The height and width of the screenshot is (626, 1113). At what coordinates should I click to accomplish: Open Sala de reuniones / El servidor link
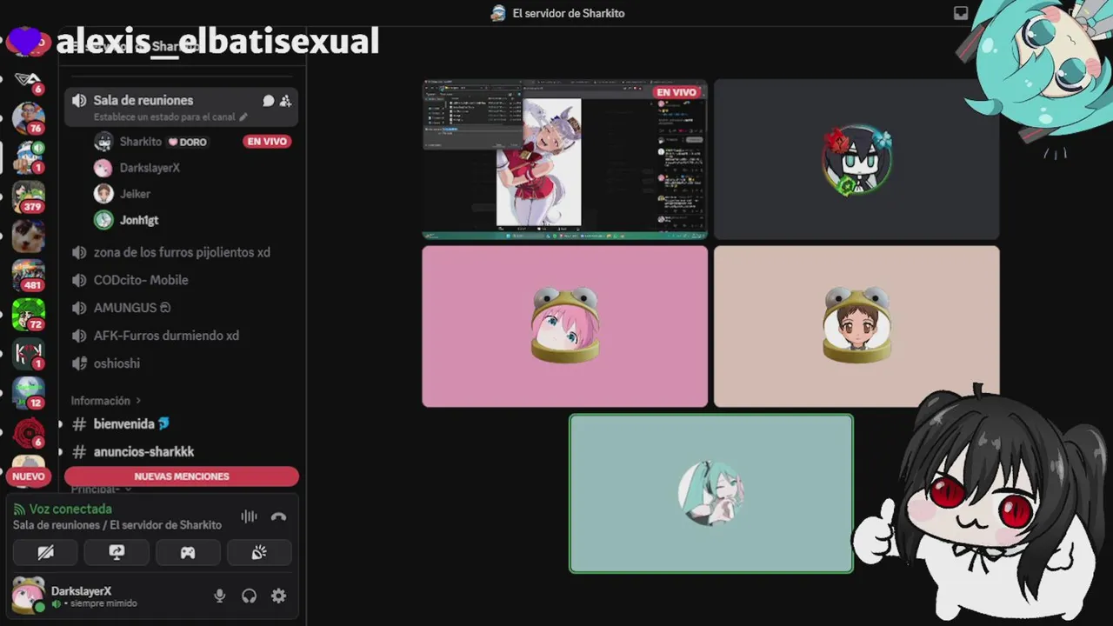tap(117, 525)
